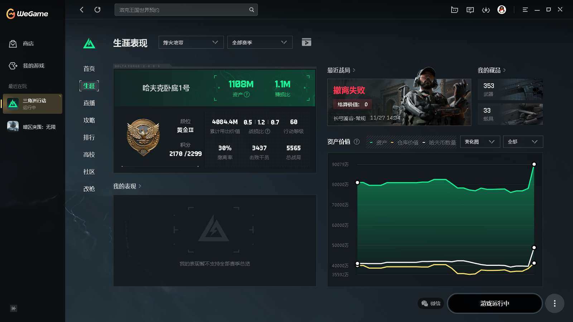Click the player name 哈夫克卧底1号
The image size is (573, 322).
point(166,88)
